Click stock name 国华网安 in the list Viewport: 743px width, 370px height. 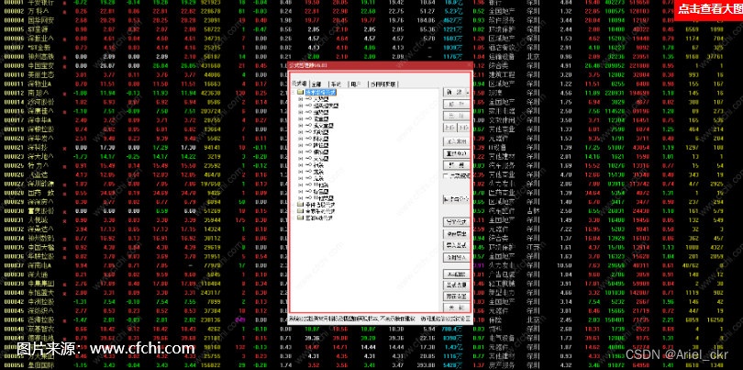[41, 20]
